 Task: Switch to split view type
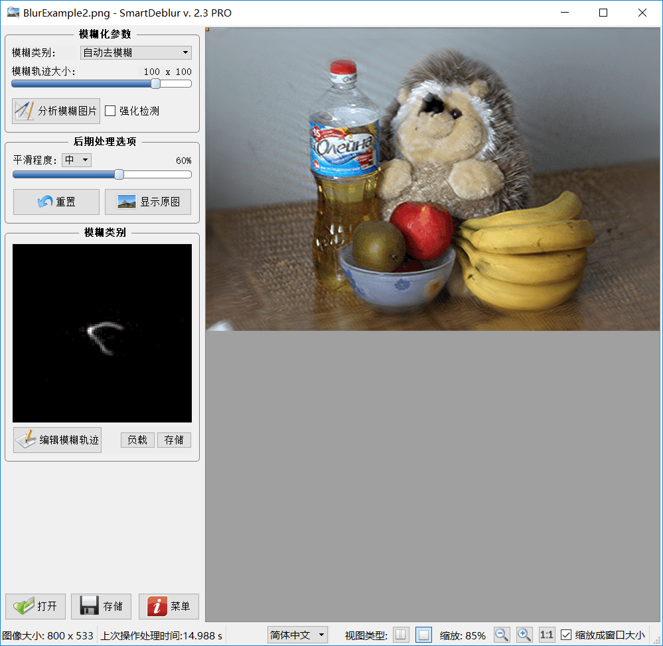pyautogui.click(x=401, y=635)
